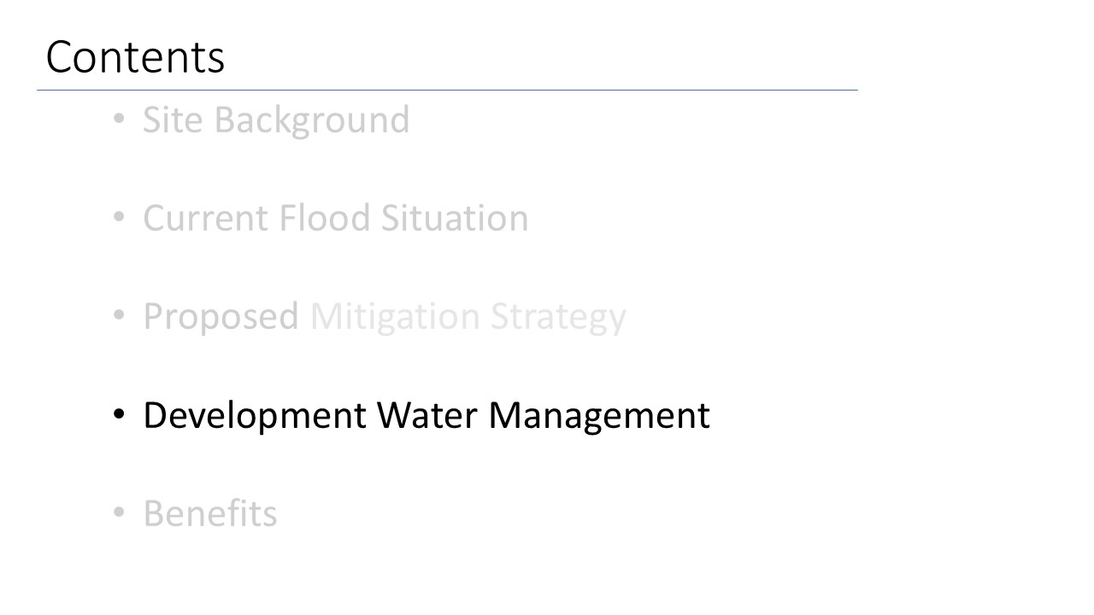Click the bullet beside Benefits
Screen dimensions: 1094x615
coord(121,514)
